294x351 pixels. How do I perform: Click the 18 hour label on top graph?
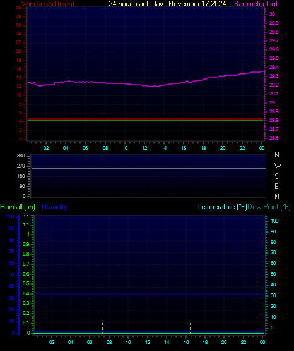[203, 148]
